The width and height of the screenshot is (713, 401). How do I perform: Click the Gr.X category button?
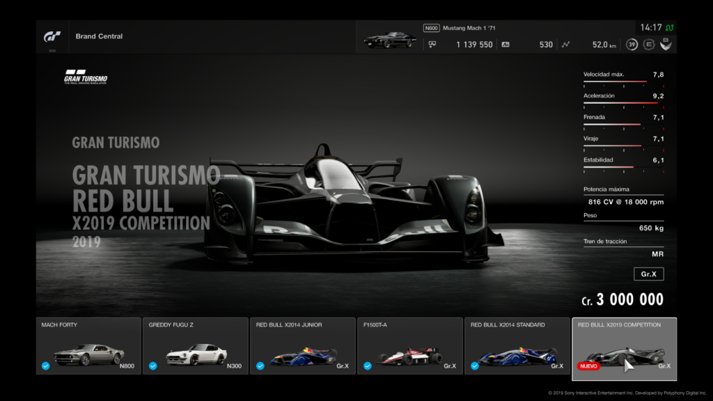click(648, 274)
